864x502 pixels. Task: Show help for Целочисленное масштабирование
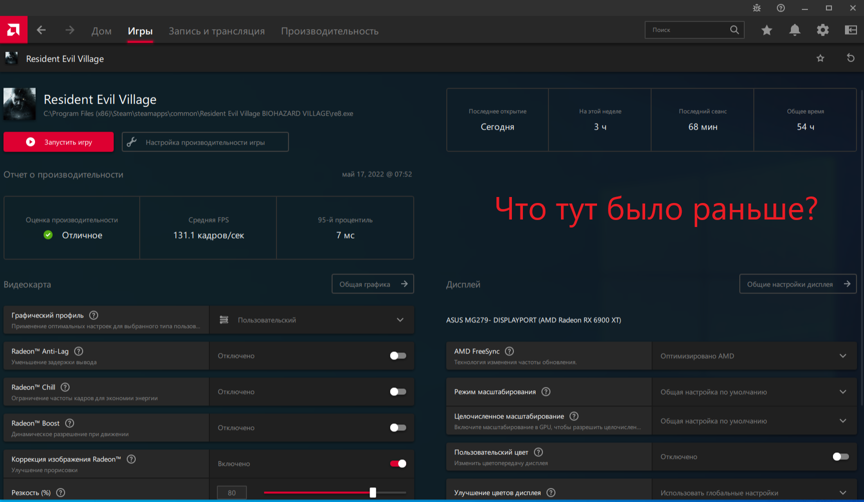574,416
